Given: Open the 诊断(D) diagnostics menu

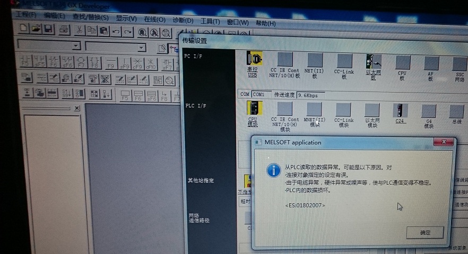Looking at the screenshot, I should (x=183, y=20).
